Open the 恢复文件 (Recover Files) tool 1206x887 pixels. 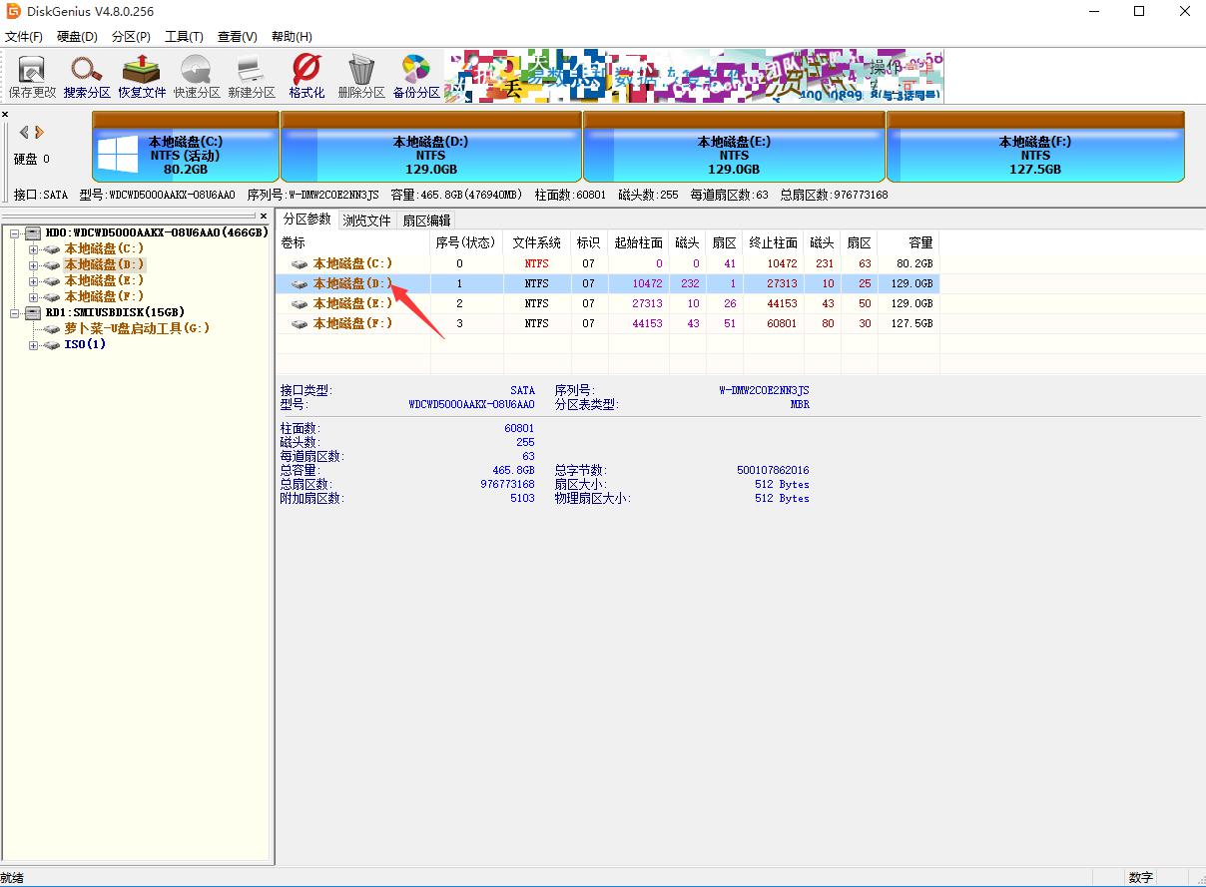(142, 76)
